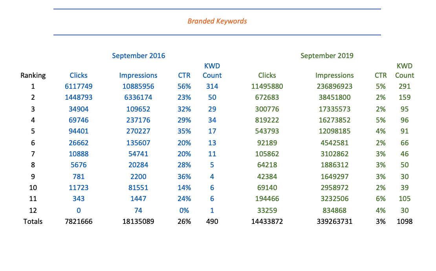Click clicks value 64218
The height and width of the screenshot is (271, 436).
267,165
